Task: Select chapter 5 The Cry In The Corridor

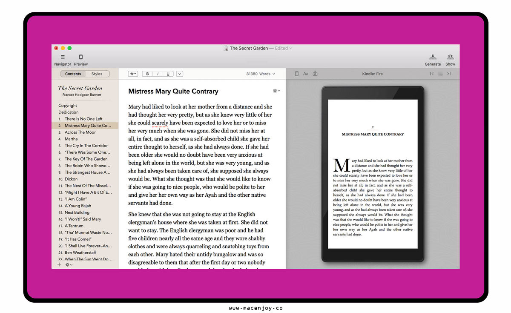Action: (85, 146)
